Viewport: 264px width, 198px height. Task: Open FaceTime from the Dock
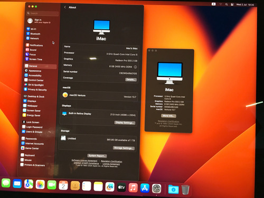52,185
